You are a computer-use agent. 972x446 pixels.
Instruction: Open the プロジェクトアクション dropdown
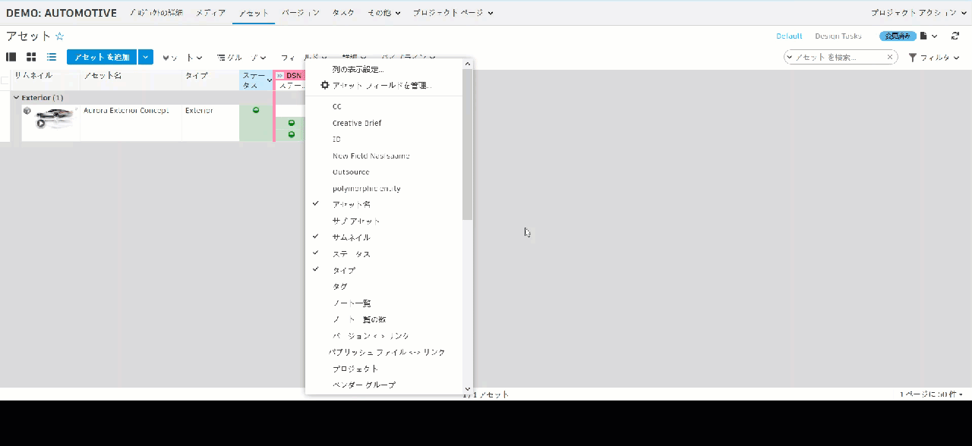click(x=923, y=12)
